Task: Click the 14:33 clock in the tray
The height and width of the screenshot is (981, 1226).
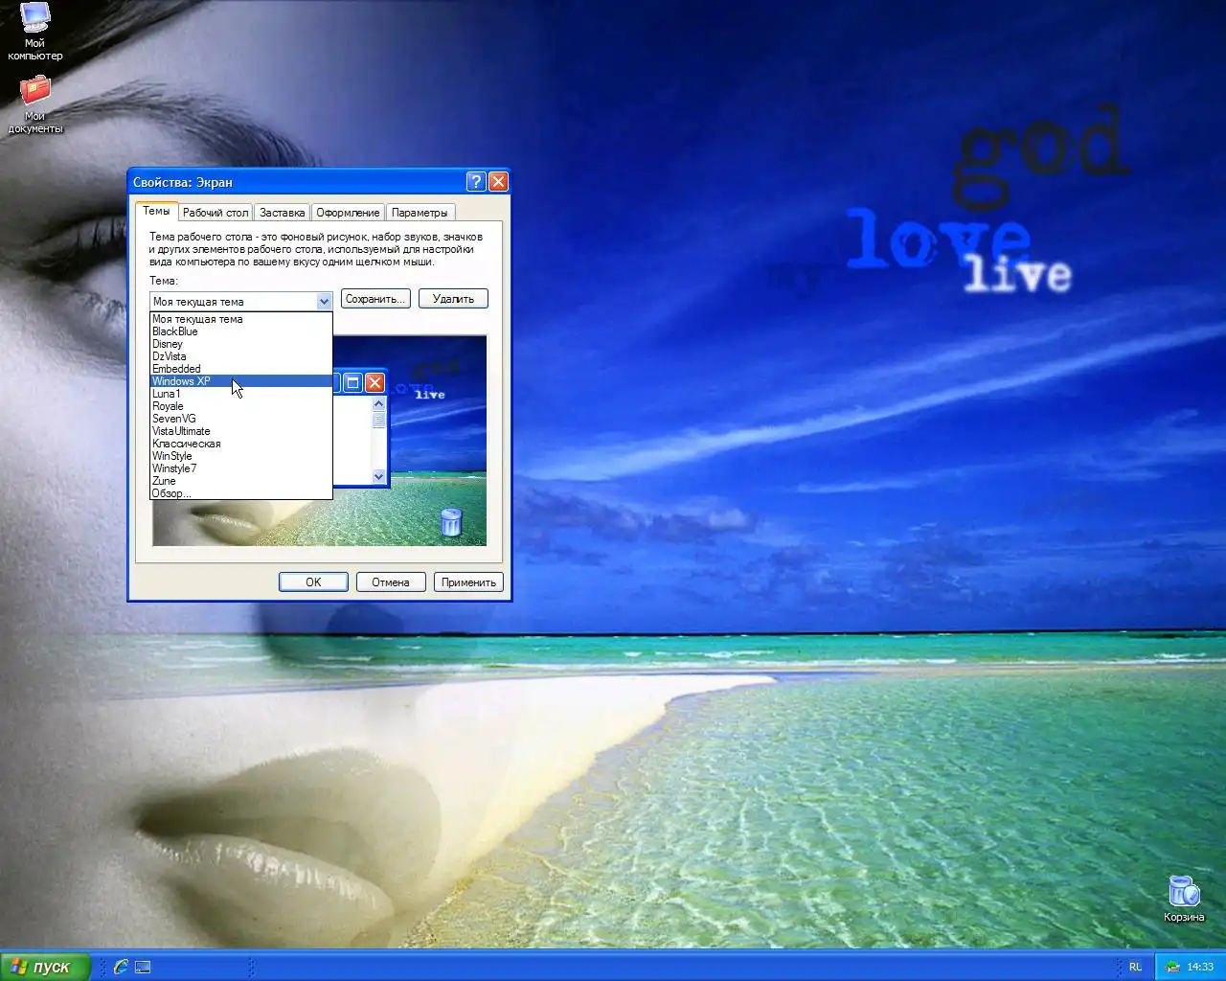Action: coord(1200,967)
